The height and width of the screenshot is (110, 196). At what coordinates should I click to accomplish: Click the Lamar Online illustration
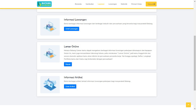pos(50,54)
